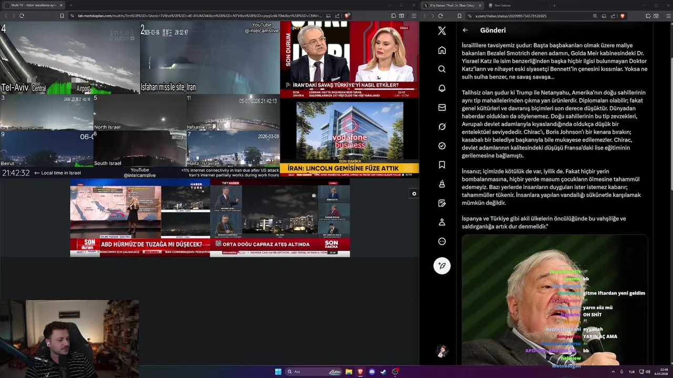Click zoom magnifier in X address bar
The width and height of the screenshot is (673, 378).
tap(595, 16)
